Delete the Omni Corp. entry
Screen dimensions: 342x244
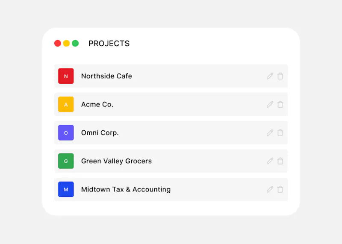(x=280, y=133)
